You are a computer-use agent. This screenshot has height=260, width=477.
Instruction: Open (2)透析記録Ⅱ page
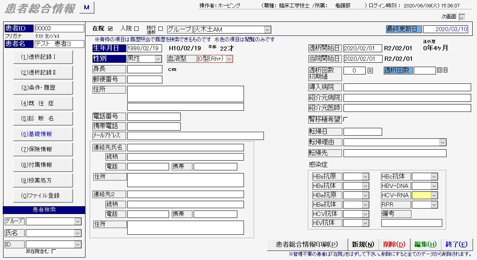point(43,73)
